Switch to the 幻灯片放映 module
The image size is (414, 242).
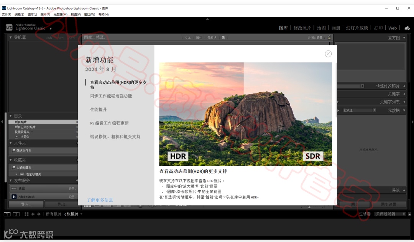tap(357, 28)
